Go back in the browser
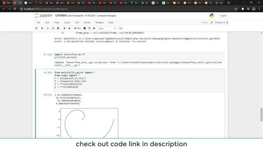Viewport: 263px width, 148px height. (x=4, y=9)
